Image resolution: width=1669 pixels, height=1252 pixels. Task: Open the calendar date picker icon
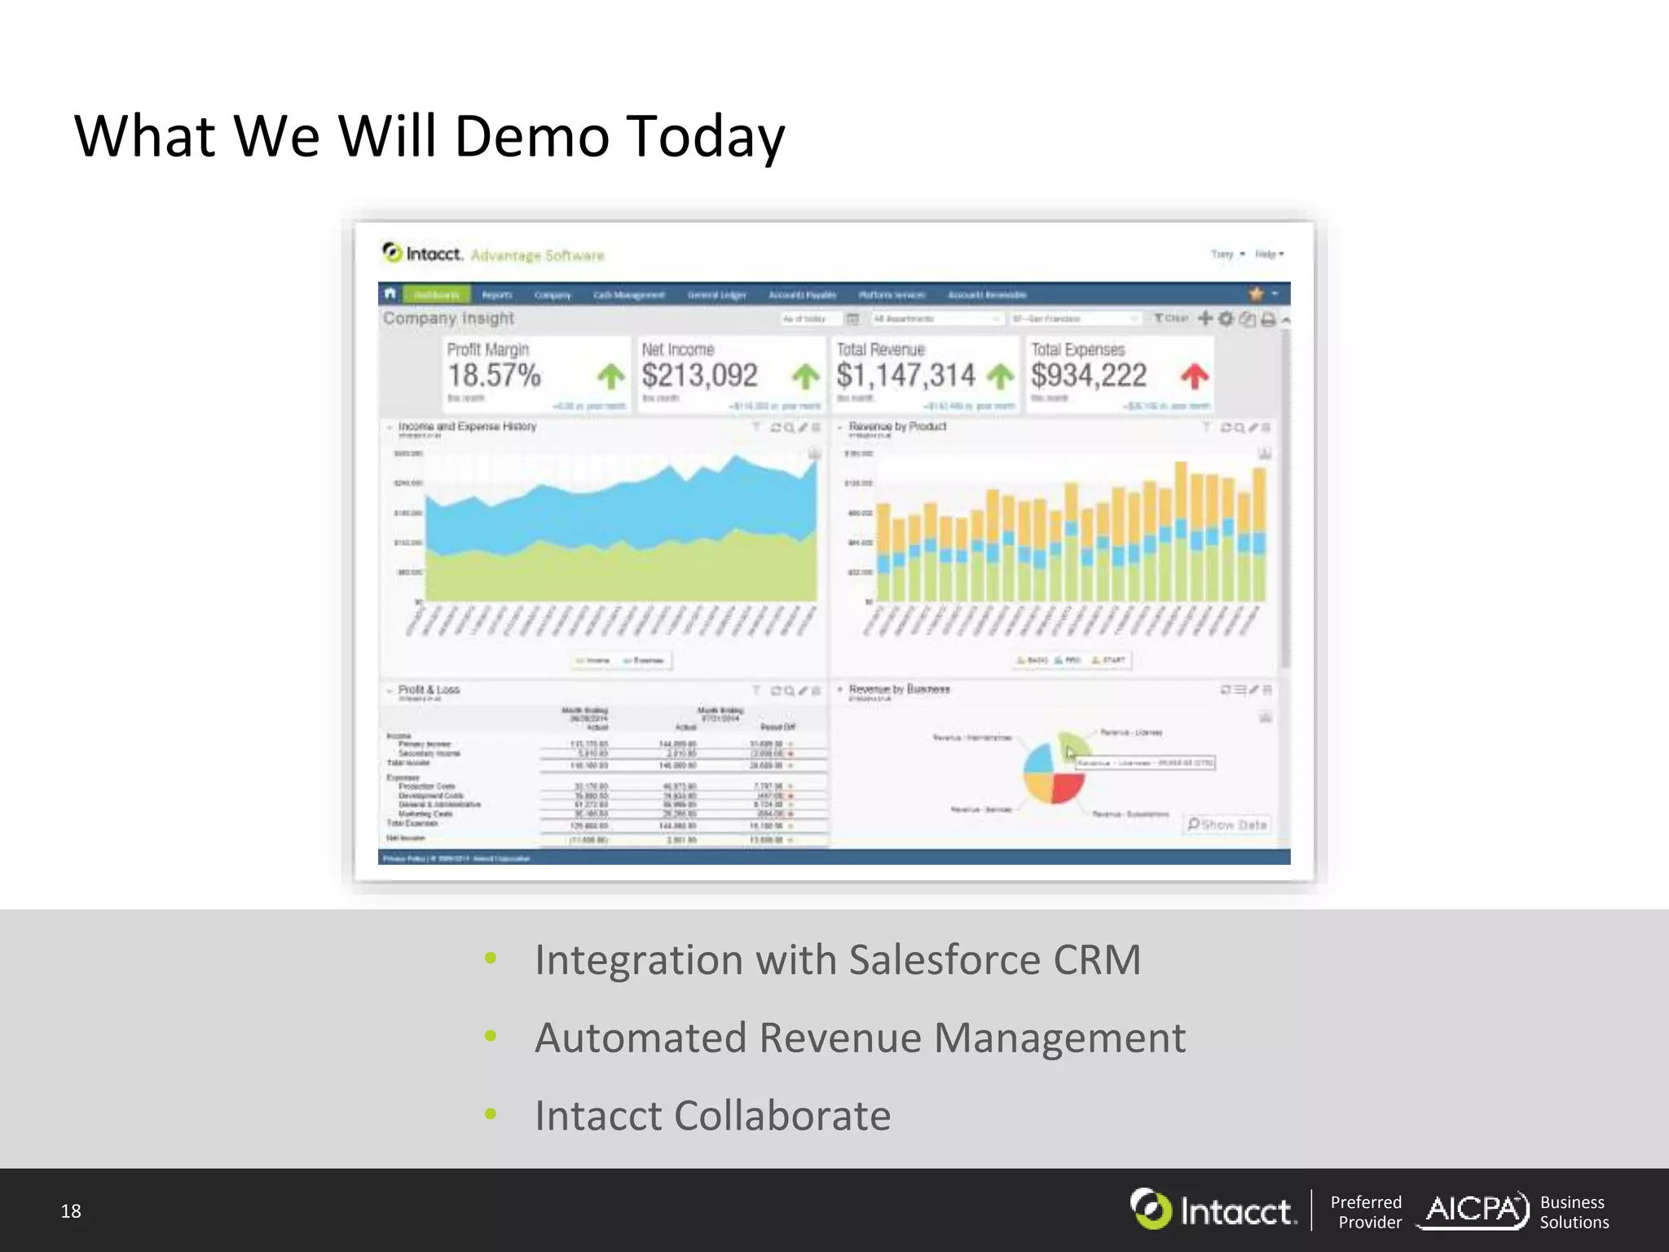(x=852, y=319)
